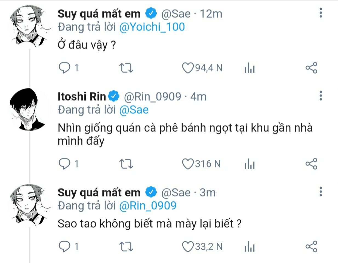Open Itoshi Rin's profile picture
Viewport: 338px width, 263px height.
[28, 109]
